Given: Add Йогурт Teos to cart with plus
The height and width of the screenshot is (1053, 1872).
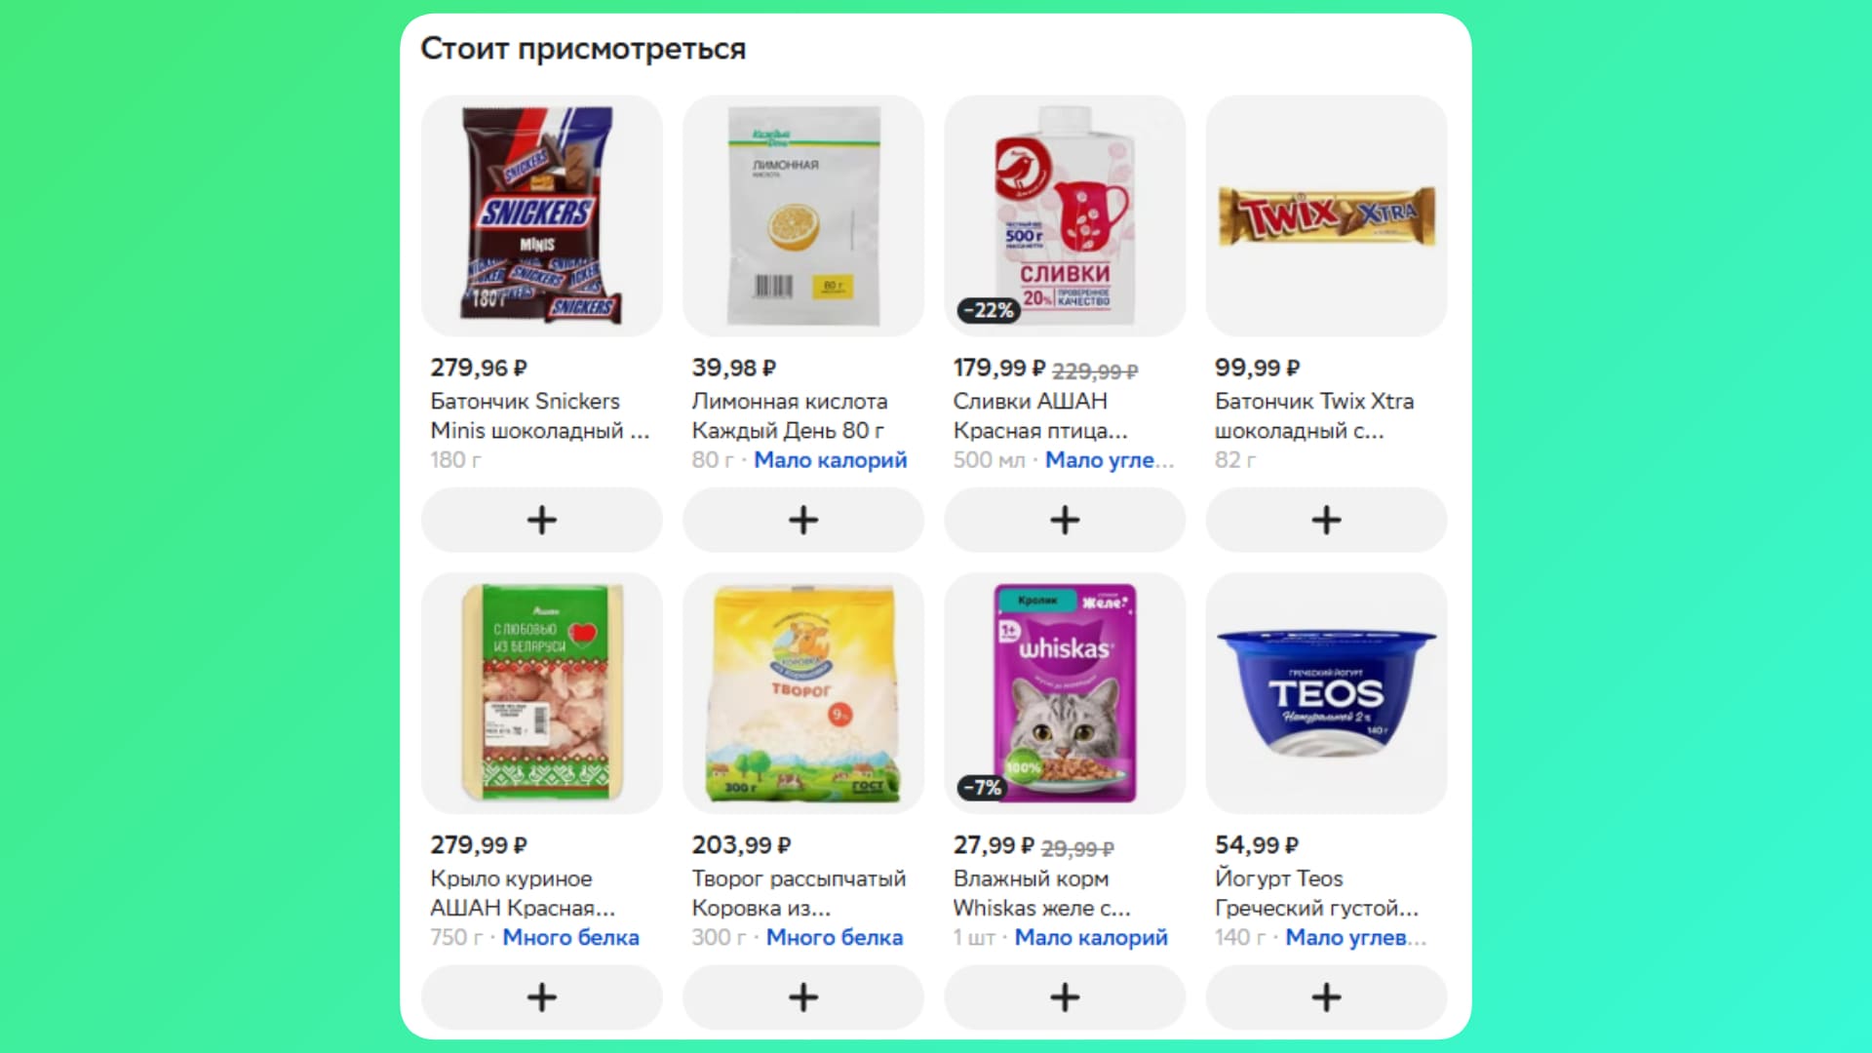Looking at the screenshot, I should click(1326, 997).
